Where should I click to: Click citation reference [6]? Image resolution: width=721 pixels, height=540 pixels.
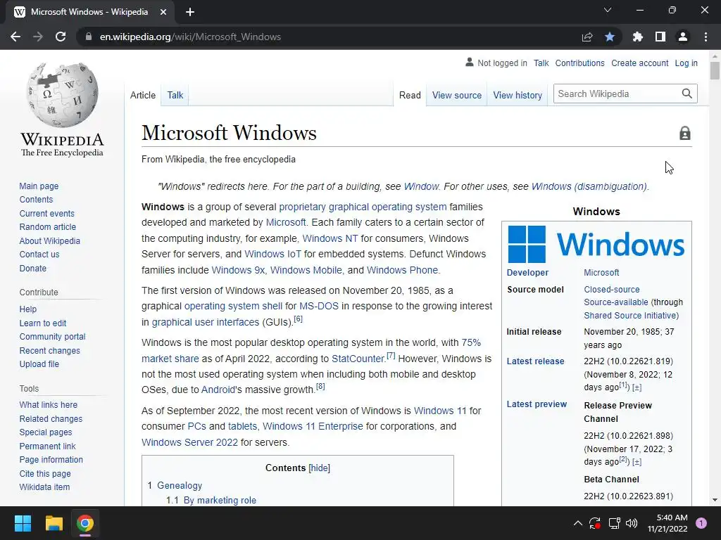click(x=298, y=319)
